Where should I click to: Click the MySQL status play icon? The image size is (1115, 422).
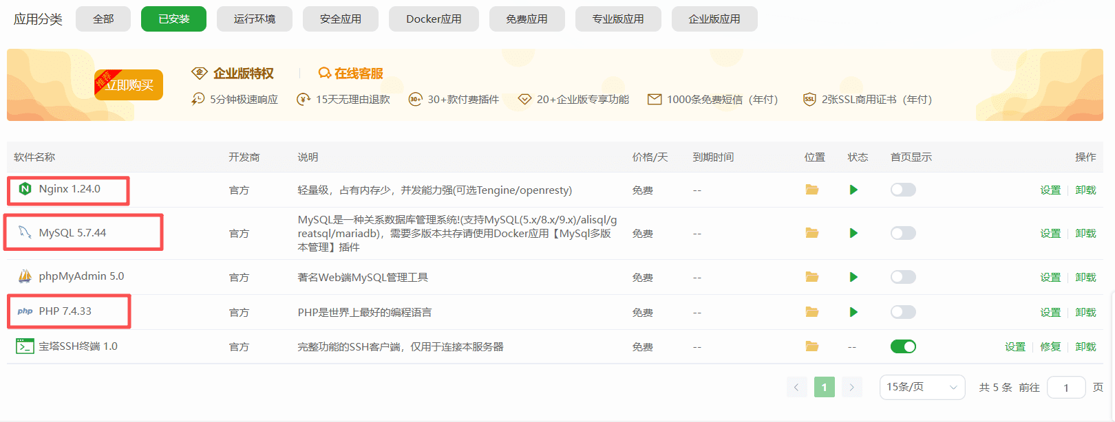pos(853,233)
